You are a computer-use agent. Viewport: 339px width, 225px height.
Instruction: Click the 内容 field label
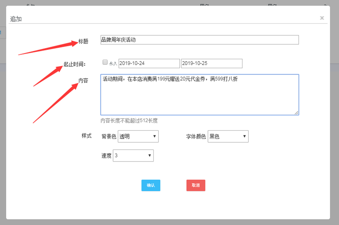(x=83, y=80)
